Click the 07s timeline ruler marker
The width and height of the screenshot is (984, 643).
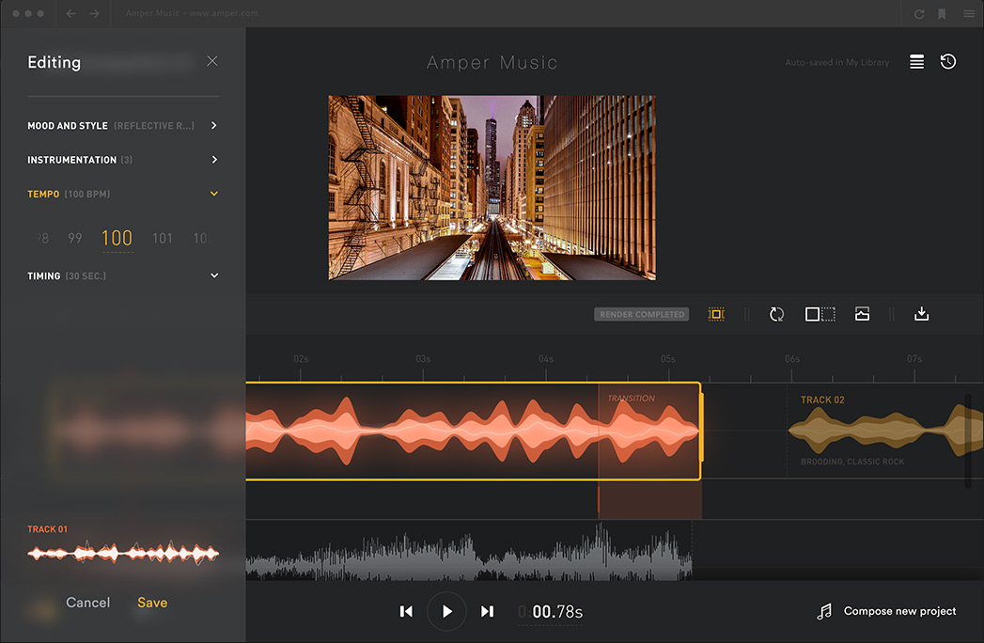coord(914,359)
